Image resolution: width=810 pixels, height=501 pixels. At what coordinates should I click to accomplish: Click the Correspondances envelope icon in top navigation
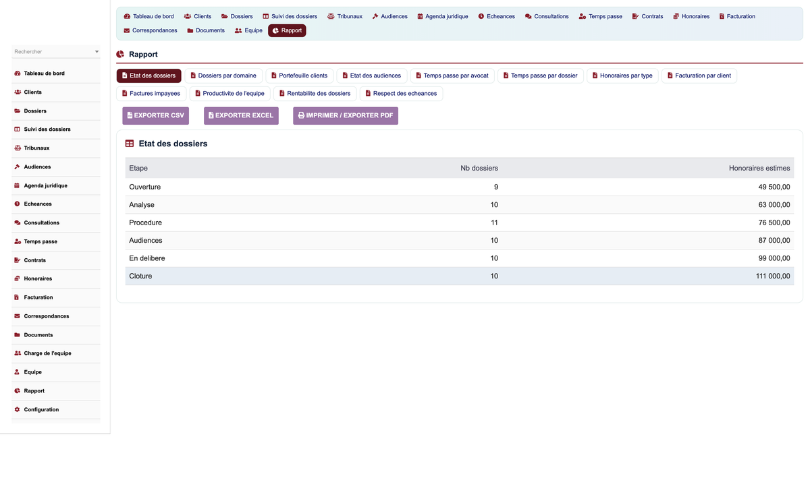click(x=127, y=30)
